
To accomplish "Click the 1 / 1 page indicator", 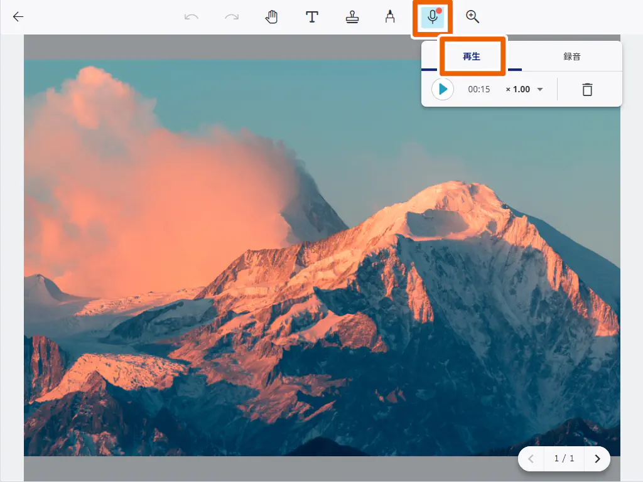I will (564, 459).
